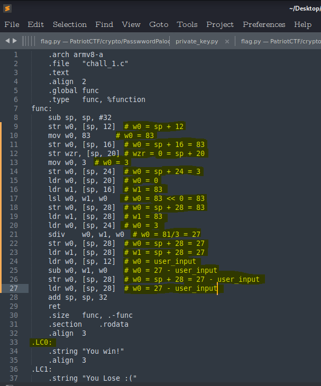Select the rightmost flag.py tab
This screenshot has height=386, width=321.
tap(280, 41)
